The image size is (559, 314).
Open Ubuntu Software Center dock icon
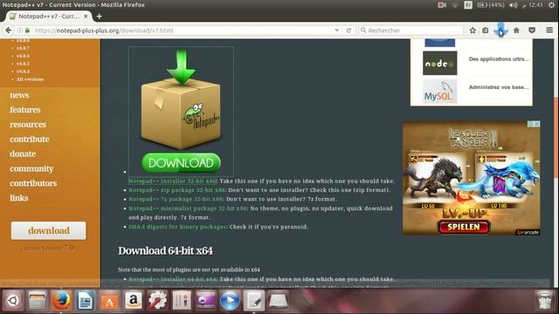[x=109, y=300]
